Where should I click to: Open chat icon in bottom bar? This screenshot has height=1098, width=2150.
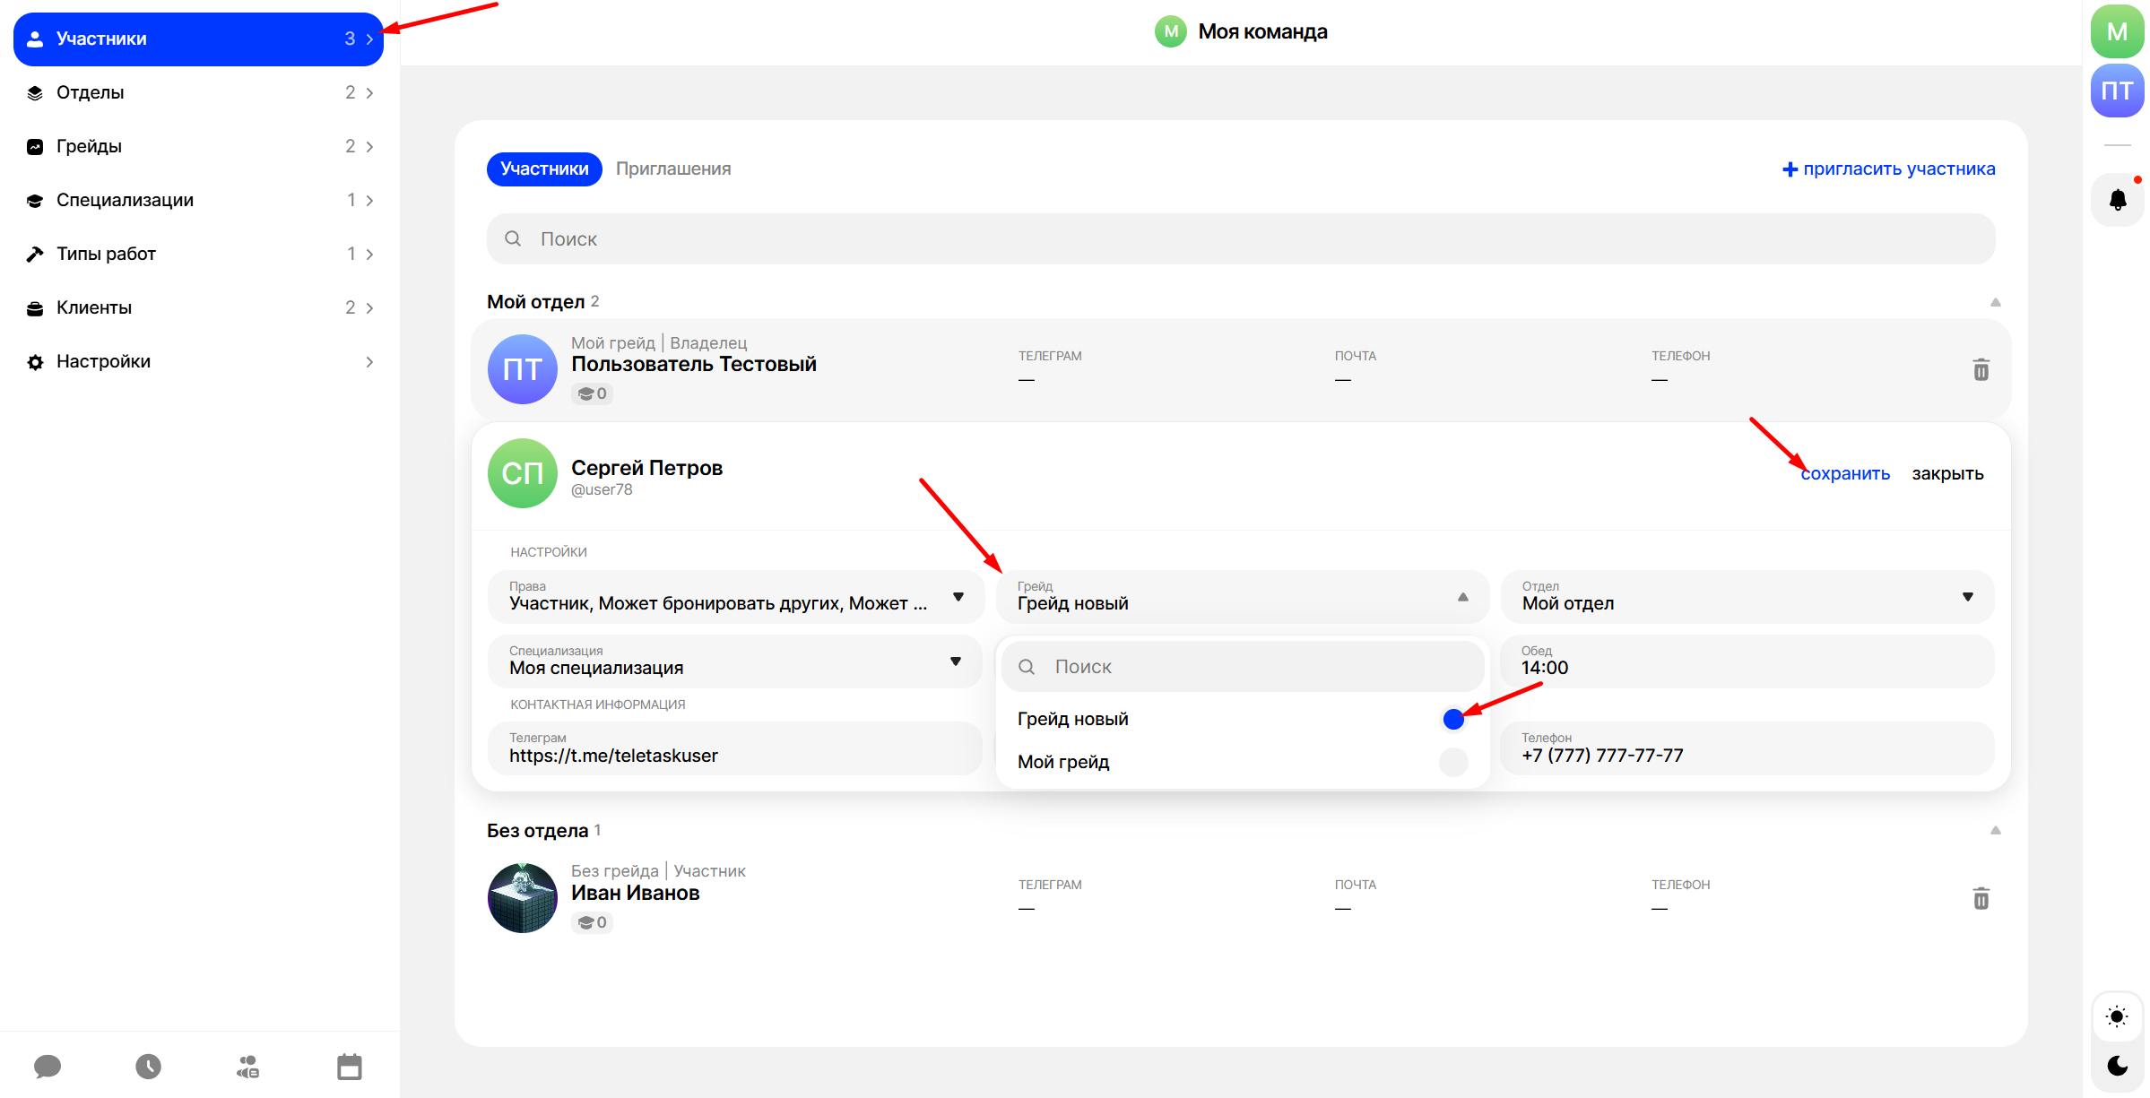[48, 1066]
